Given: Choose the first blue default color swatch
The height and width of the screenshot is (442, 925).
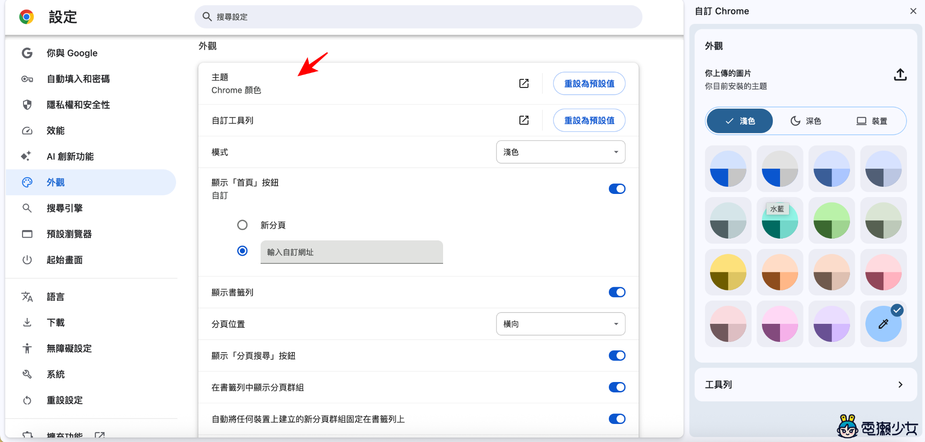Looking at the screenshot, I should (x=728, y=169).
